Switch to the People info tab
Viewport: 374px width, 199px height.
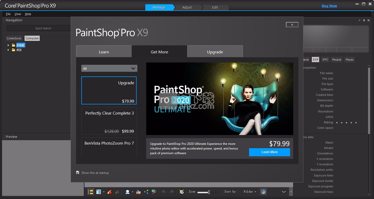click(337, 60)
